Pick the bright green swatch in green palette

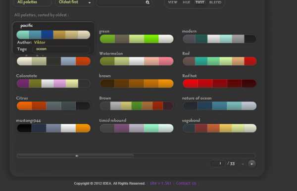tap(151, 39)
